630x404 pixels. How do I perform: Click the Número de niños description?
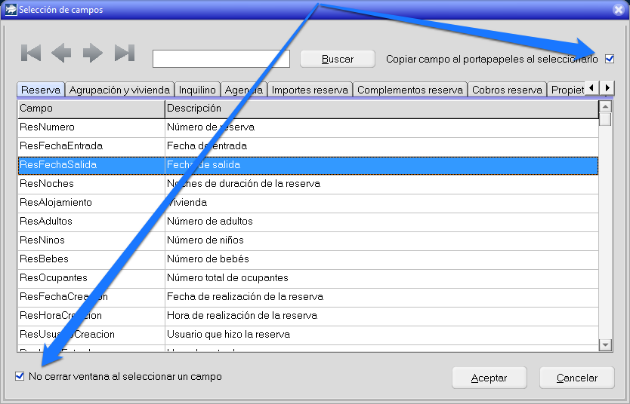[205, 240]
